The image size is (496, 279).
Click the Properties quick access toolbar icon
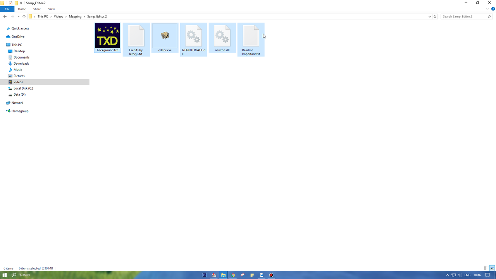tap(10, 3)
